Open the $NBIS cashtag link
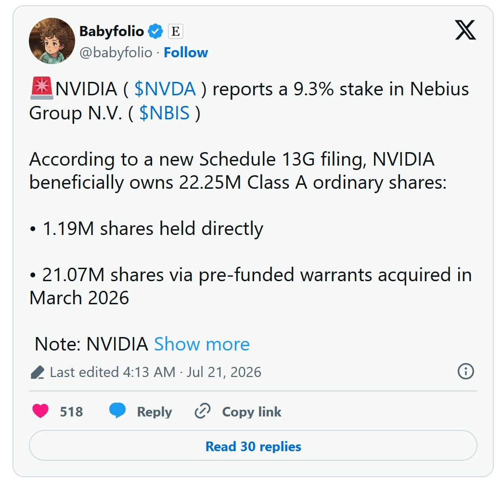Viewport: 502px width, 481px height. point(165,113)
